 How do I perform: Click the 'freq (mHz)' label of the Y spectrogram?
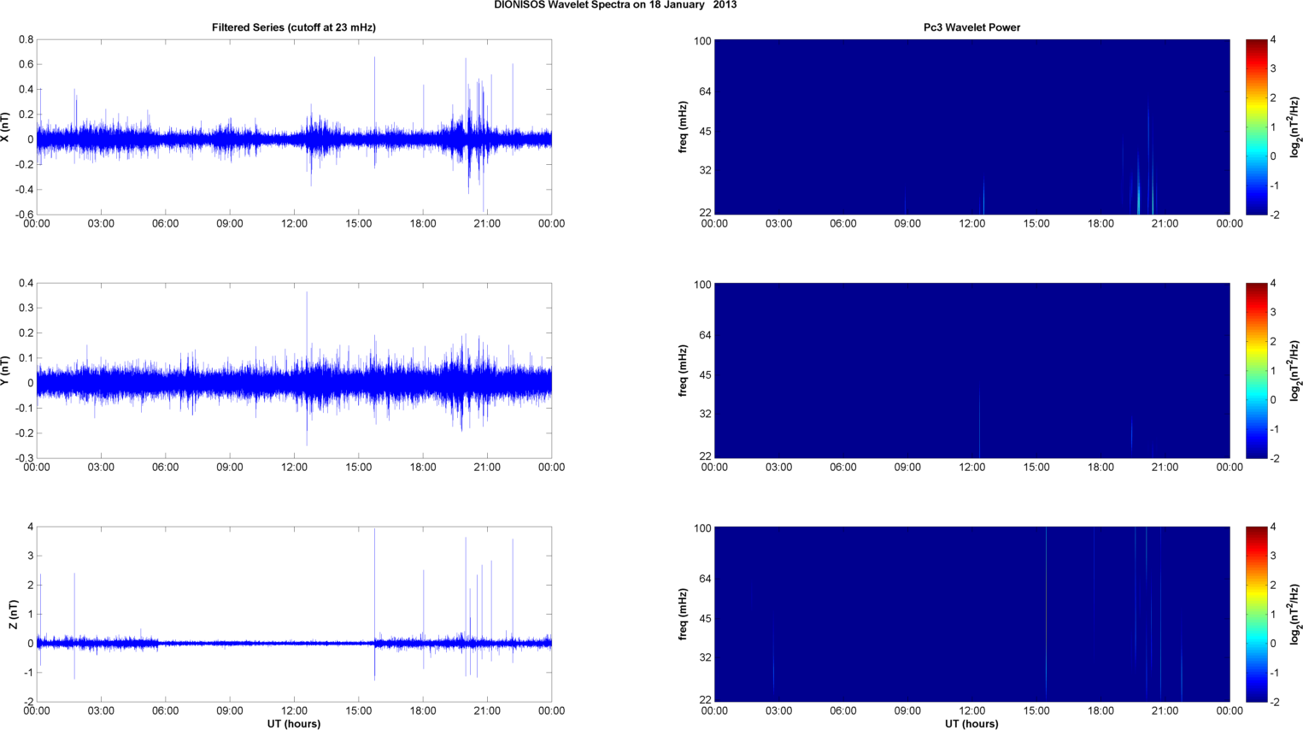(x=684, y=370)
